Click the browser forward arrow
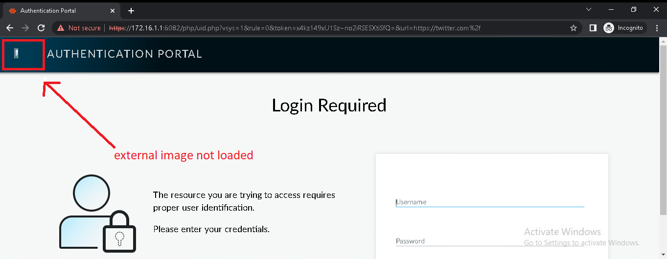The height and width of the screenshot is (259, 667). coord(25,28)
